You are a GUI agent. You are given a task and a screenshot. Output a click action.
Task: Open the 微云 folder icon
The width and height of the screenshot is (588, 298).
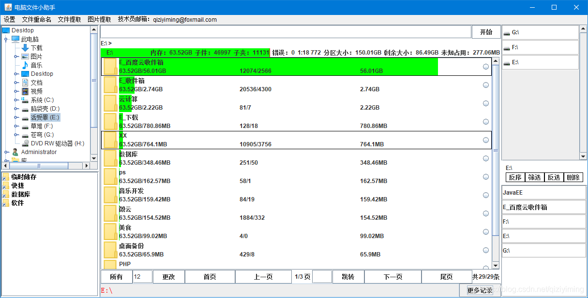(x=110, y=213)
